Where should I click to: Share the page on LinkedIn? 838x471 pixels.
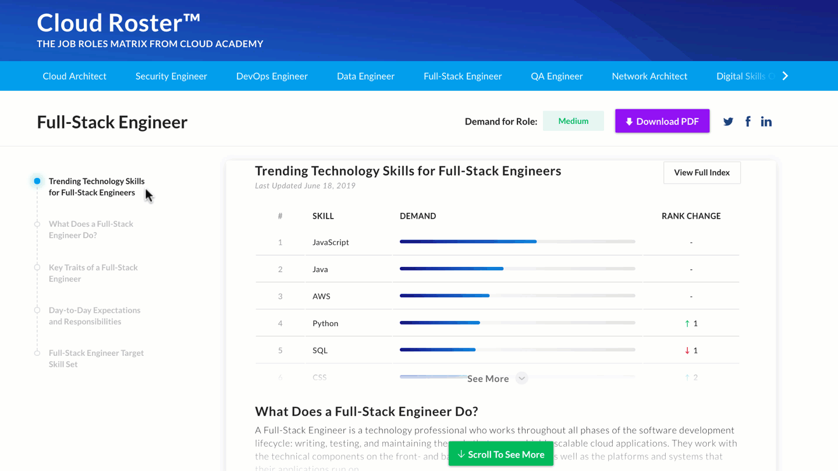point(766,122)
